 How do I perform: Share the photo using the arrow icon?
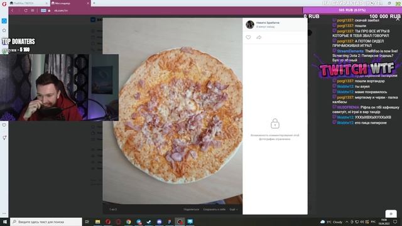point(259,38)
